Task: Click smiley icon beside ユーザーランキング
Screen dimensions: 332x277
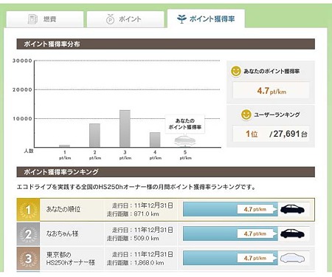Action: pyautogui.click(x=246, y=114)
